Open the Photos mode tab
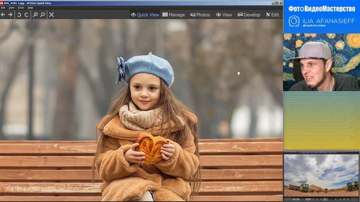The height and width of the screenshot is (202, 360). point(200,15)
